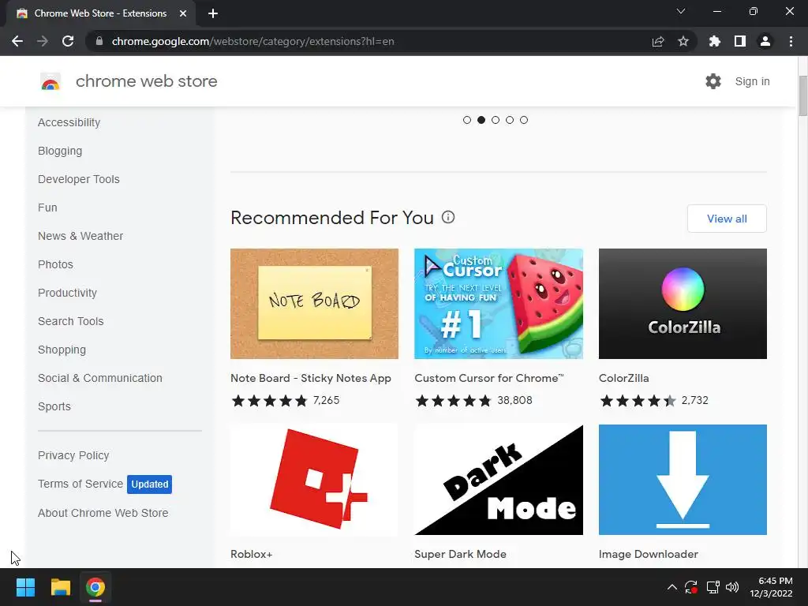Reload the current page
The width and height of the screenshot is (808, 606).
(x=68, y=41)
